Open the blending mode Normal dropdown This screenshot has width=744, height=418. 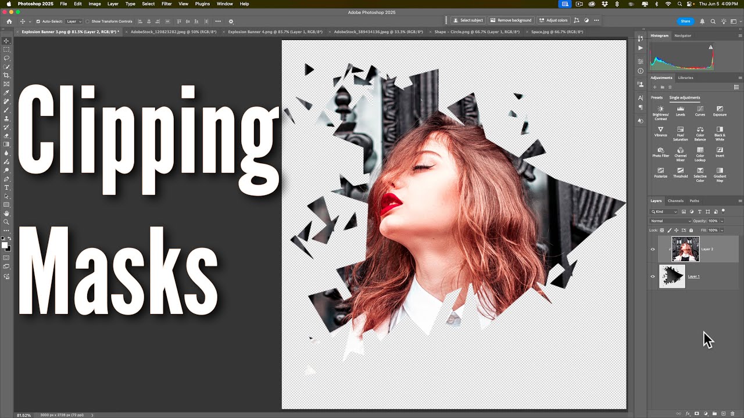click(x=670, y=221)
